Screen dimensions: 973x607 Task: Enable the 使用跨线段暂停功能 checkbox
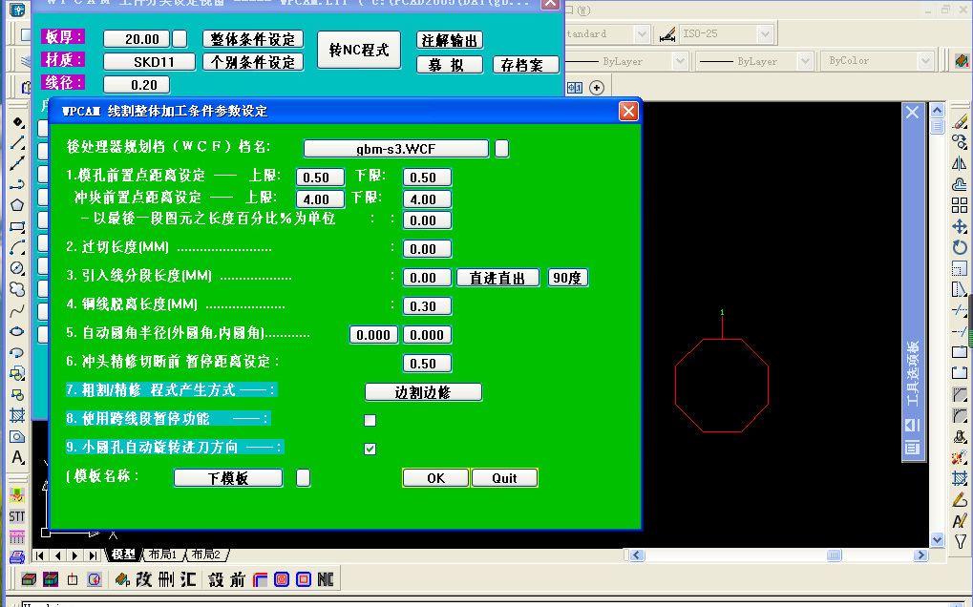[370, 418]
